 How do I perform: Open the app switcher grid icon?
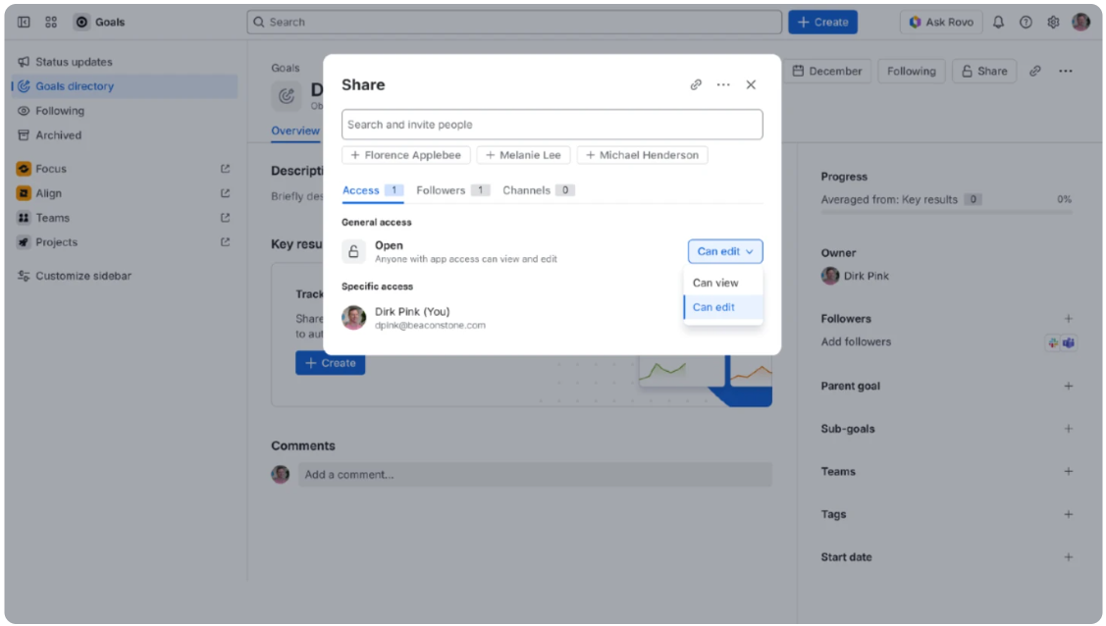[51, 22]
